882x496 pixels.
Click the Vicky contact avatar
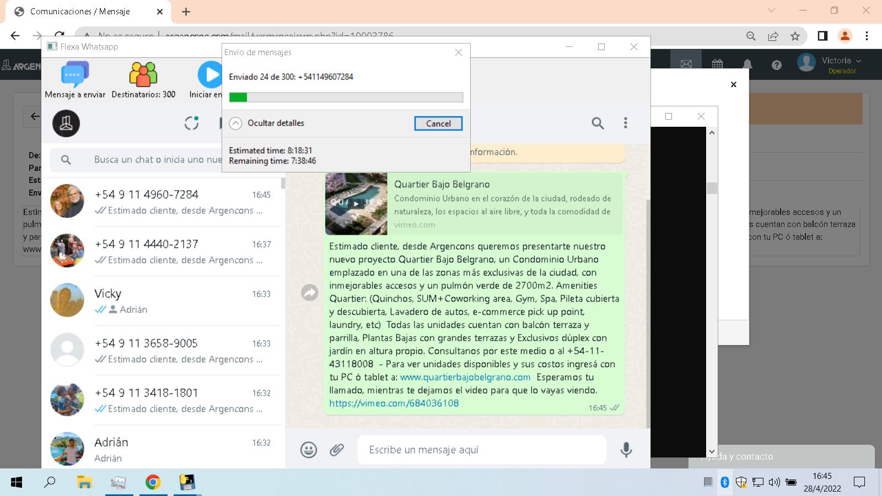[x=67, y=300]
